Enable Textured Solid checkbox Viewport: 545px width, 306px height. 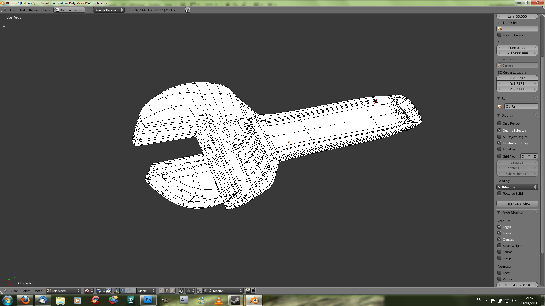tap(499, 193)
